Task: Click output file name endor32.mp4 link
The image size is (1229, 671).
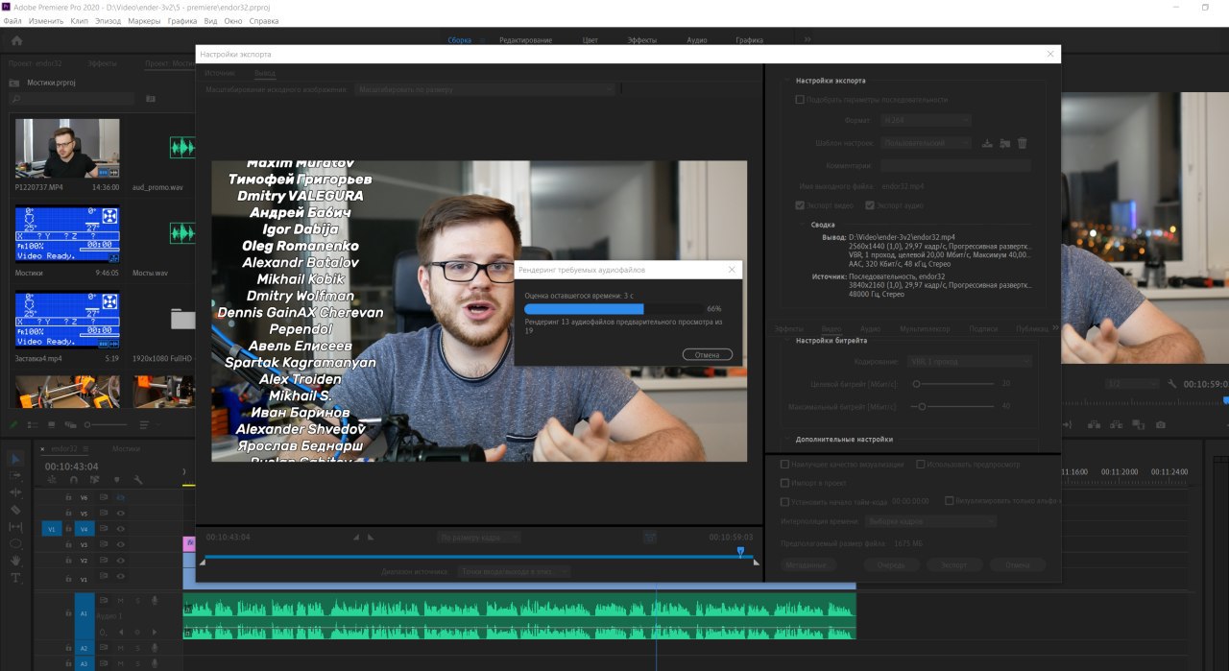Action: point(903,185)
